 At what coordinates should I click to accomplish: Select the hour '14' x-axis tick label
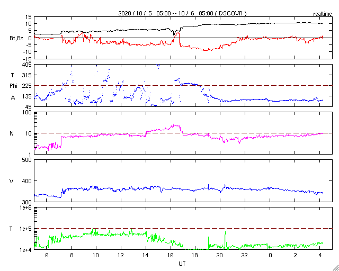(146, 255)
